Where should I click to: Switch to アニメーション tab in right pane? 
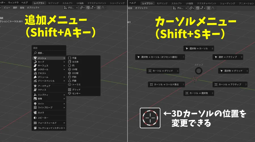(246, 3)
